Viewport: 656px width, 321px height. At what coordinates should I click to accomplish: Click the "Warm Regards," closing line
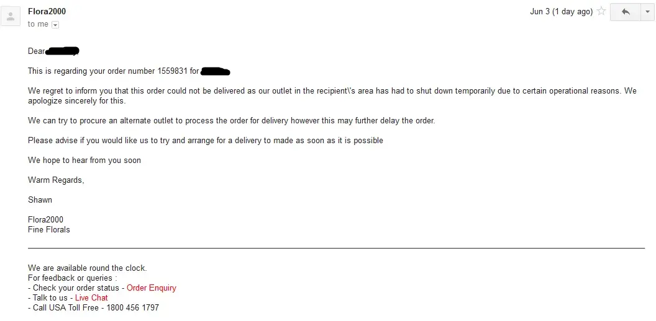56,180
